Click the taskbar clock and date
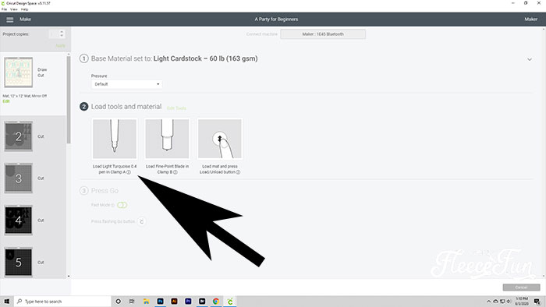Image resolution: width=546 pixels, height=307 pixels. pyautogui.click(x=522, y=302)
